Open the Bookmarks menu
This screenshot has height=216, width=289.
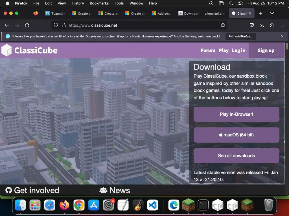pos(99,3)
